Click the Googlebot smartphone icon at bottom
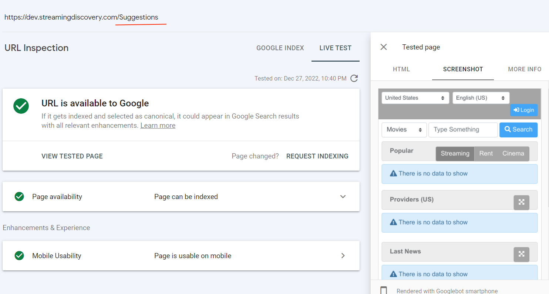This screenshot has height=294, width=549. [x=383, y=291]
